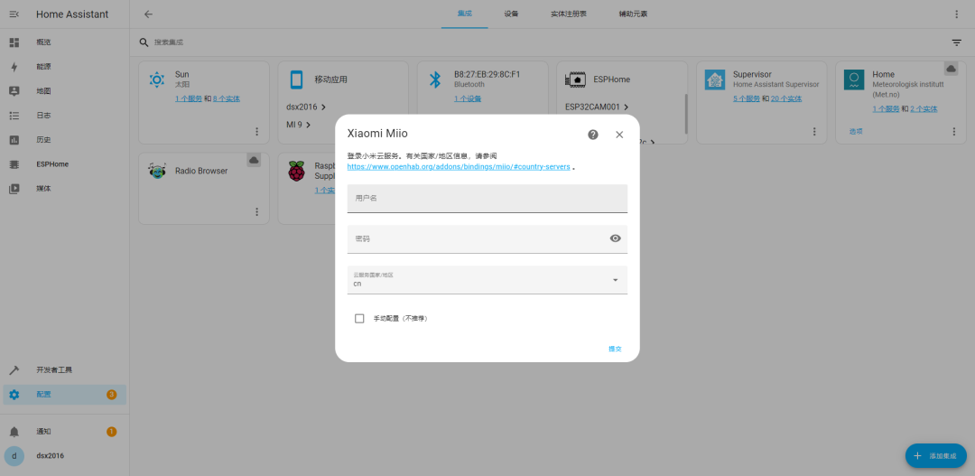Open the 云服务国家/地区 cn dropdown

tap(487, 279)
